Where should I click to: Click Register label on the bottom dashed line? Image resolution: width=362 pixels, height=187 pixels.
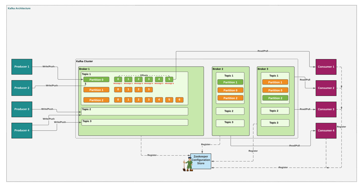tap(283, 167)
